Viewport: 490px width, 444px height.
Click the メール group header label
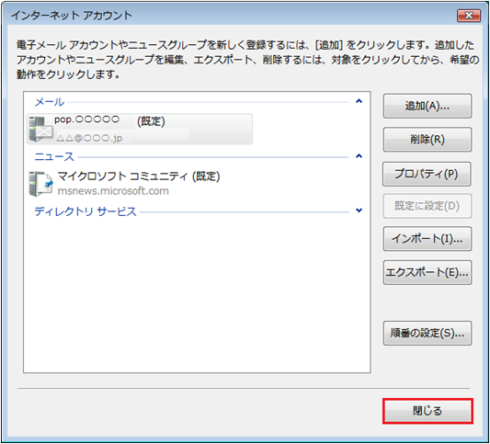(50, 101)
